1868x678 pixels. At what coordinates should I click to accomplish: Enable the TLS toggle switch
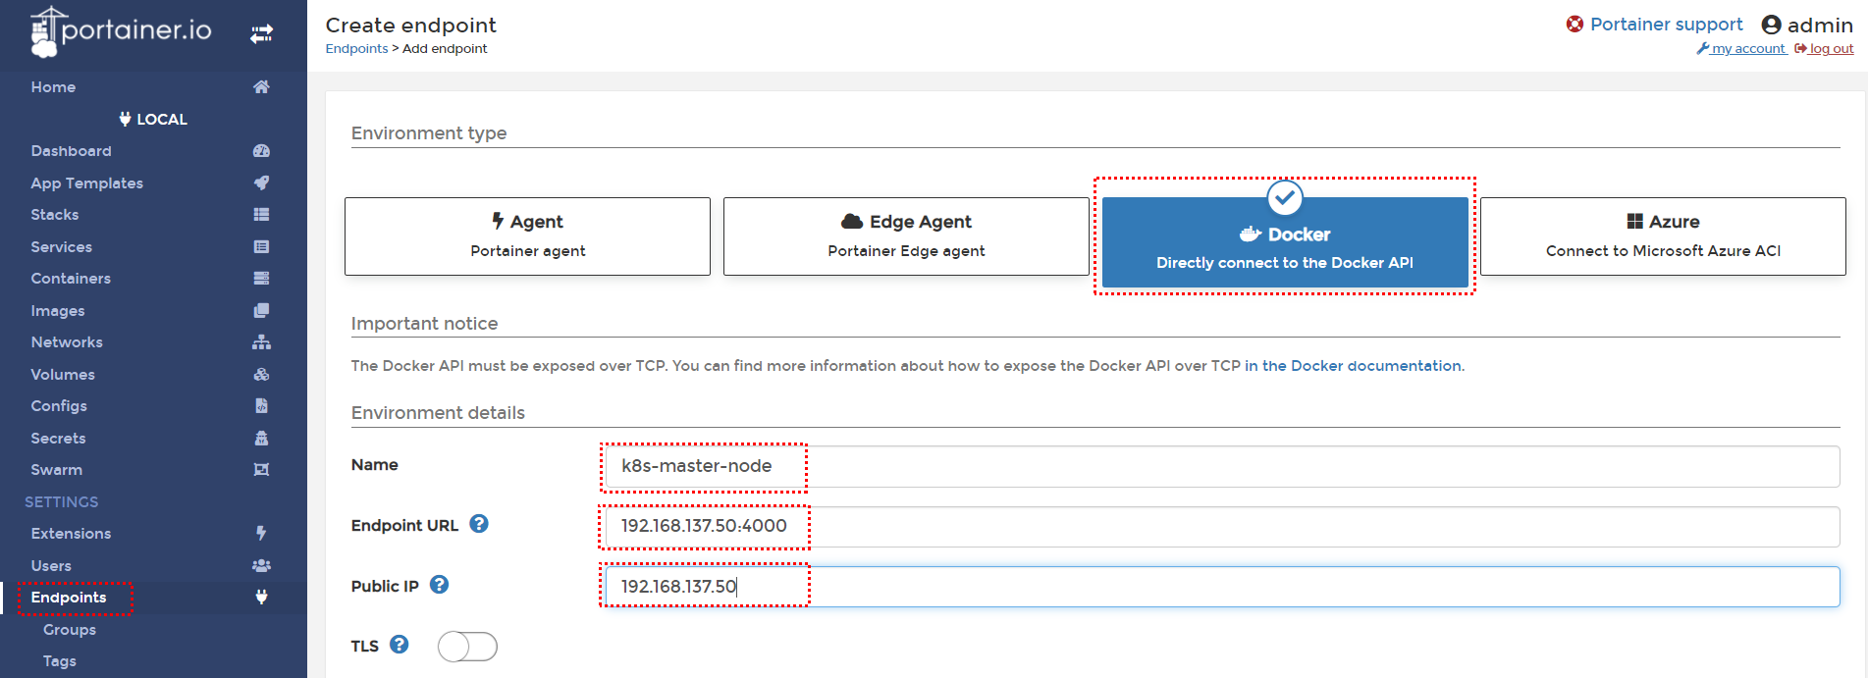(467, 647)
